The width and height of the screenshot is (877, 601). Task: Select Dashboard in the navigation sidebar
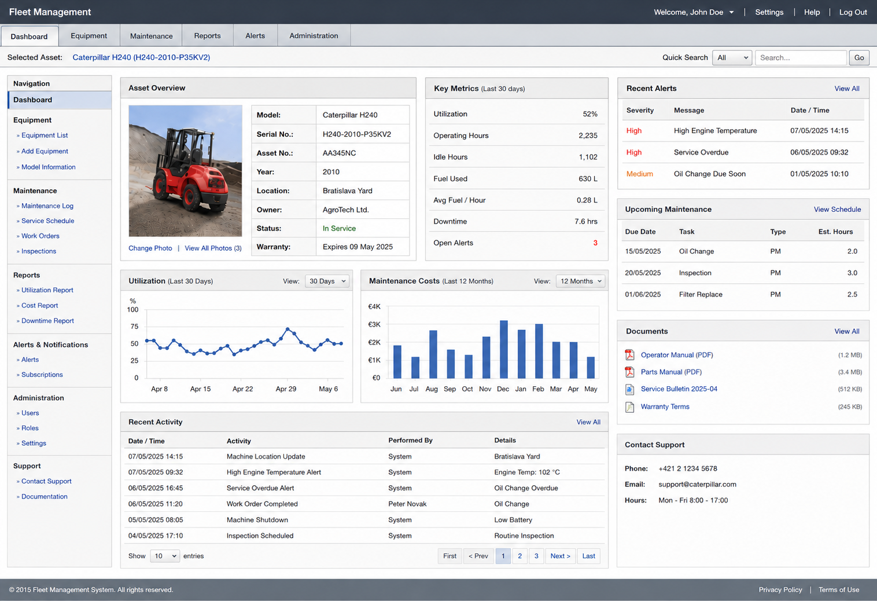(x=60, y=100)
